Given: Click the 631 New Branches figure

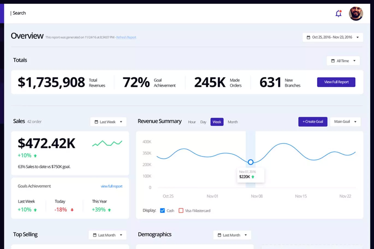Looking at the screenshot, I should [270, 82].
